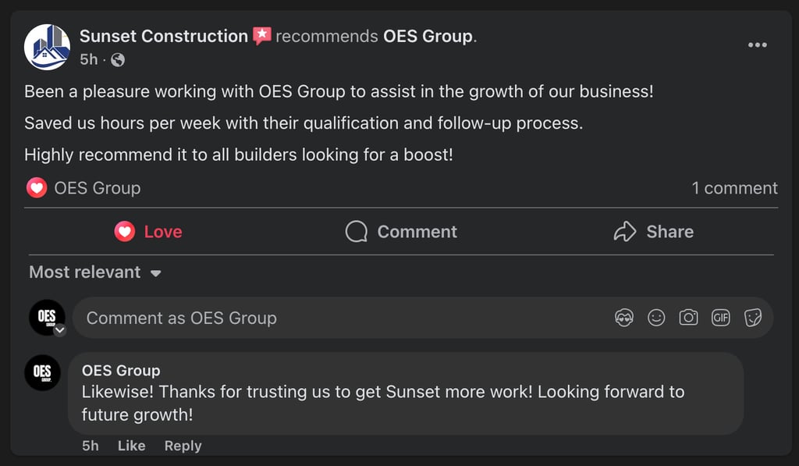The image size is (799, 466).
Task: Open the OES Group page link in header
Action: coord(428,36)
